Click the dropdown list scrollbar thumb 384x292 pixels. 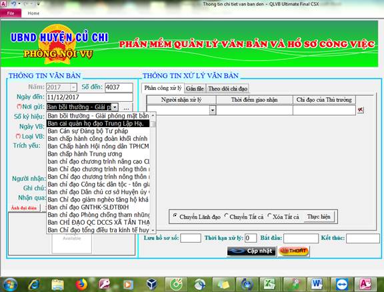(153, 124)
